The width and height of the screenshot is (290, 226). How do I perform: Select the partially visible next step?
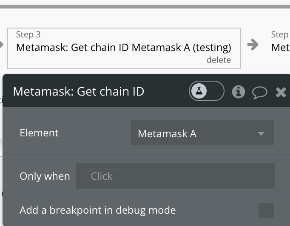(280, 41)
